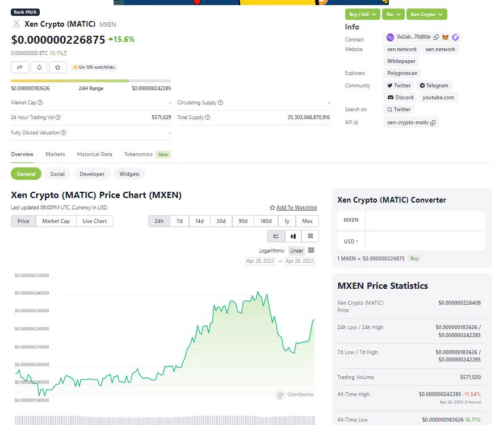The width and height of the screenshot is (499, 425).
Task: Expand chart to fullscreen icon
Action: 311,236
